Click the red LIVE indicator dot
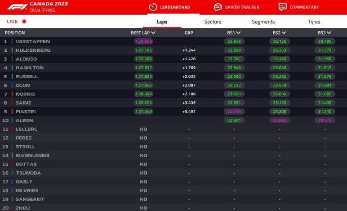Screen dimensions: 347x211 [24, 22]
